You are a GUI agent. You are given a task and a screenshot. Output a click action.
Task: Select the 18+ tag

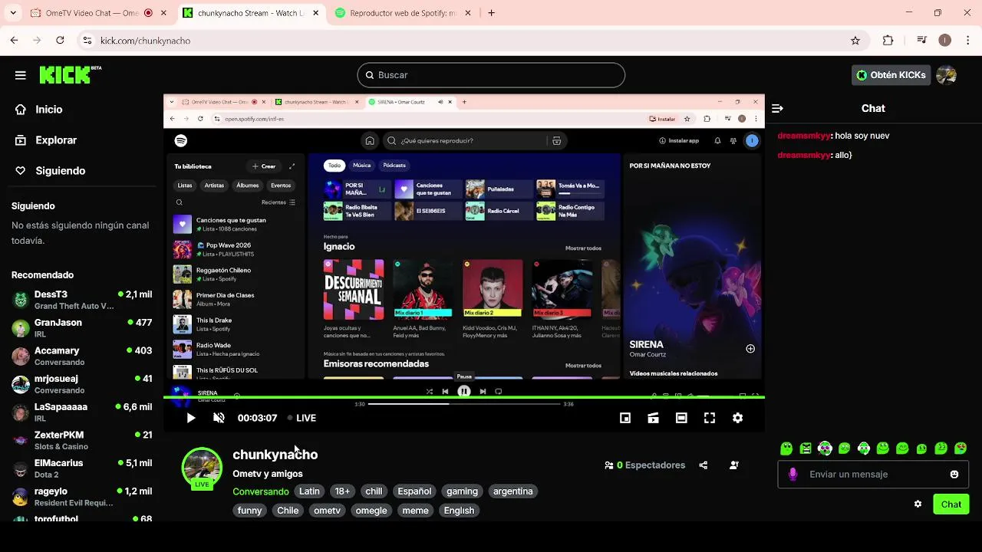point(342,491)
